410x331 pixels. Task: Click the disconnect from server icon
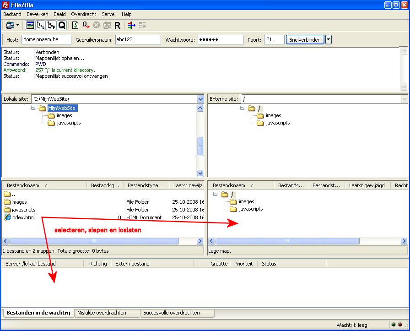pos(107,25)
